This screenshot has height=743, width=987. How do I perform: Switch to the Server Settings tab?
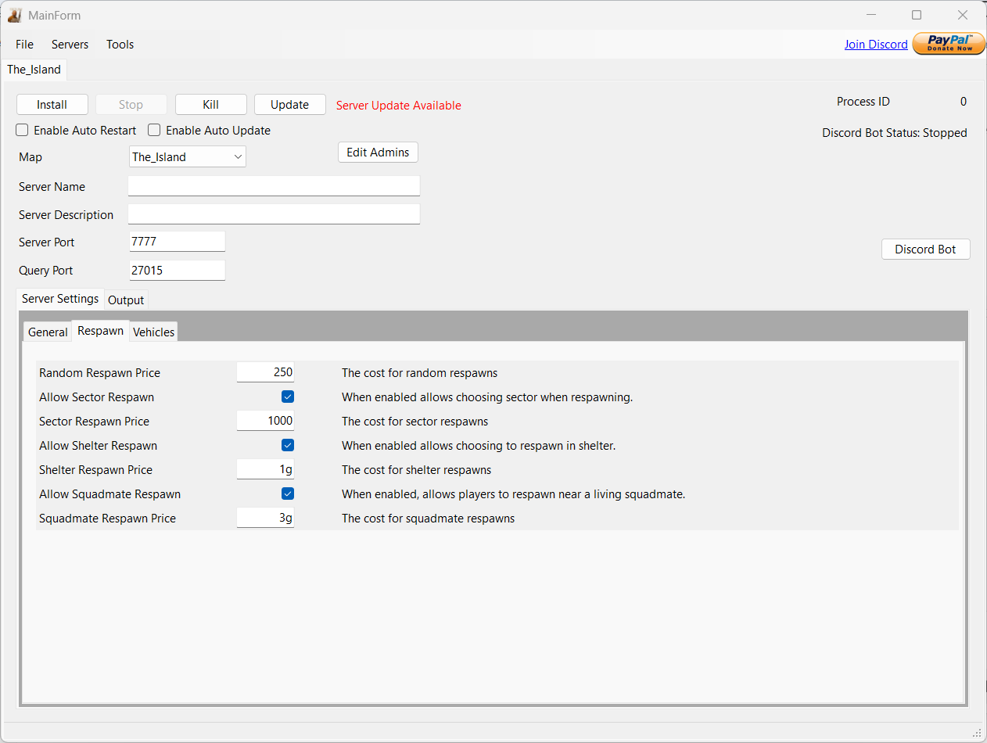tap(60, 299)
